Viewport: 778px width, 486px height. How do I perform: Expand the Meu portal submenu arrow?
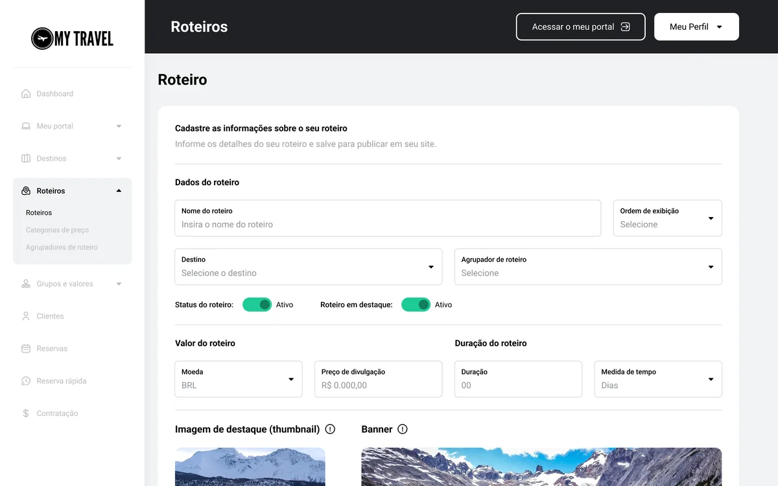click(119, 126)
